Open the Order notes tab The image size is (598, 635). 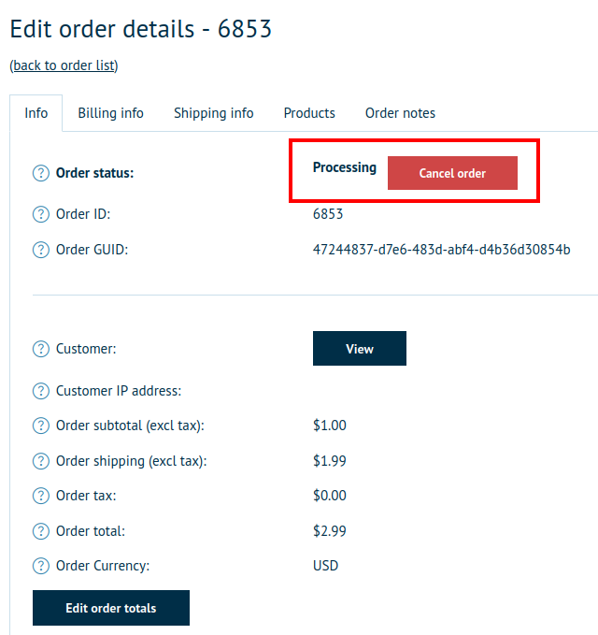[x=400, y=113]
